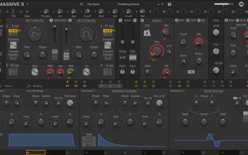Select next preset with down arrow
The width and height of the screenshot is (248, 155).
click(x=162, y=4)
